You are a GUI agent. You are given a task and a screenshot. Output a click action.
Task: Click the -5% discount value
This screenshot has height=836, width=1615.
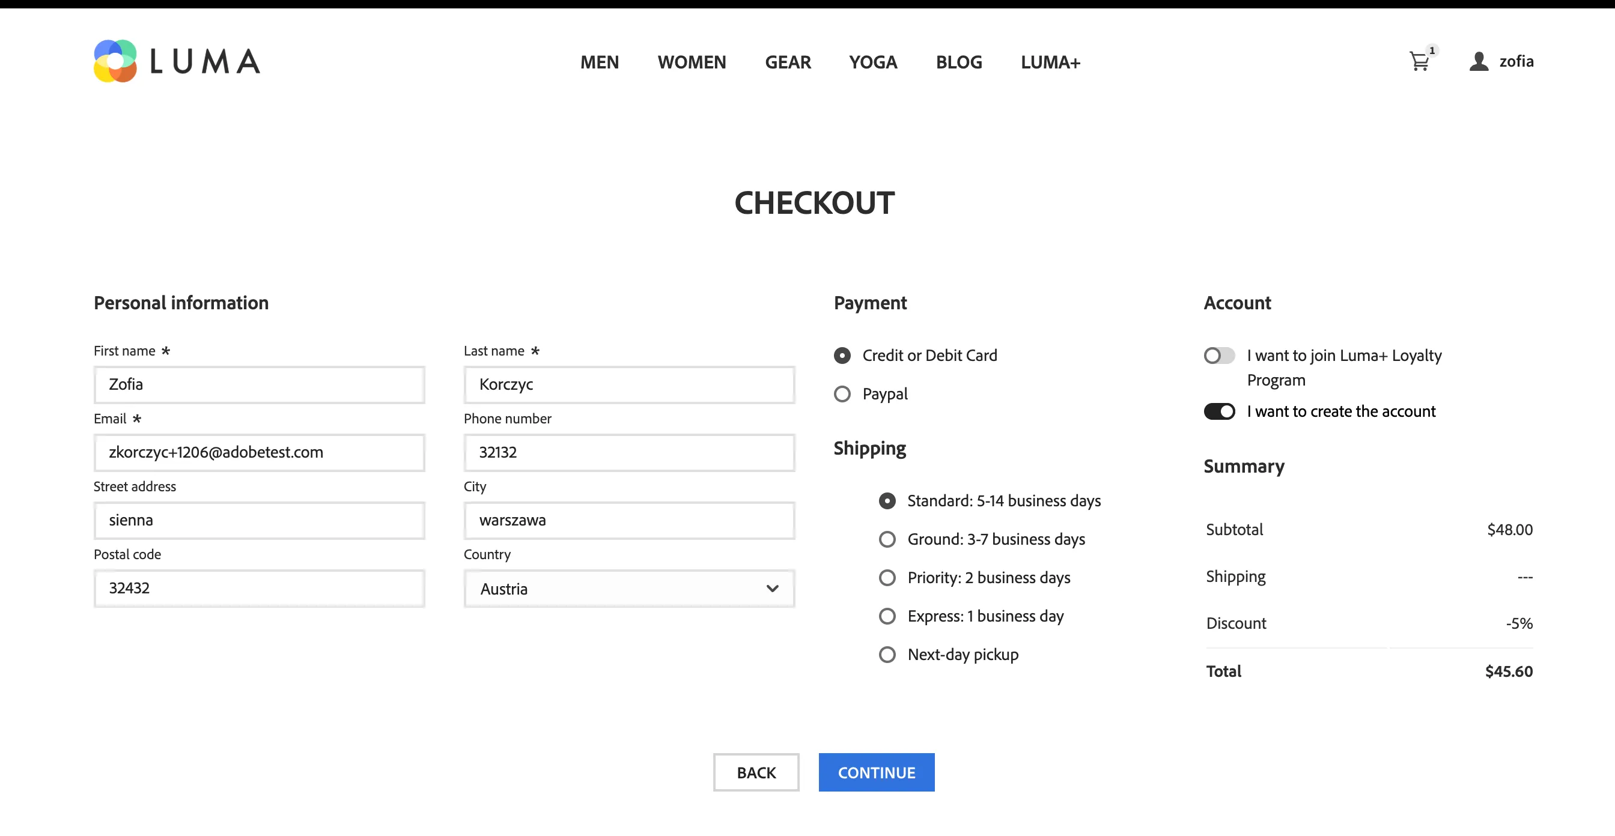(1519, 623)
